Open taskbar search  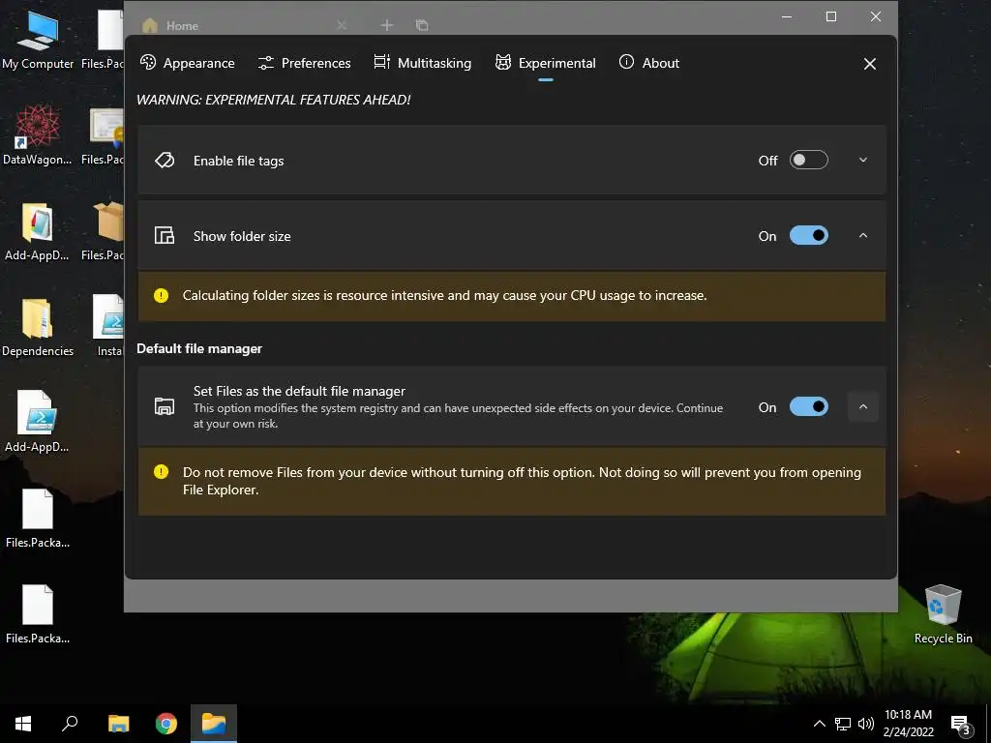point(70,724)
